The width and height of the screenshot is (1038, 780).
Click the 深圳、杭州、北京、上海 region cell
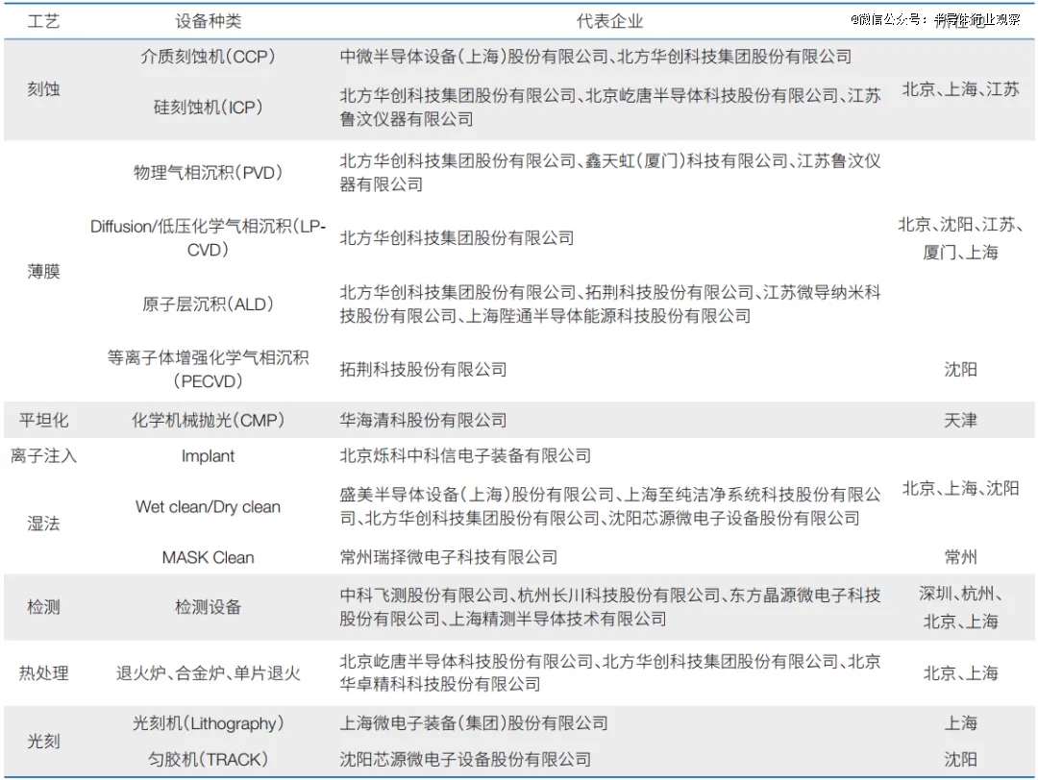960,607
